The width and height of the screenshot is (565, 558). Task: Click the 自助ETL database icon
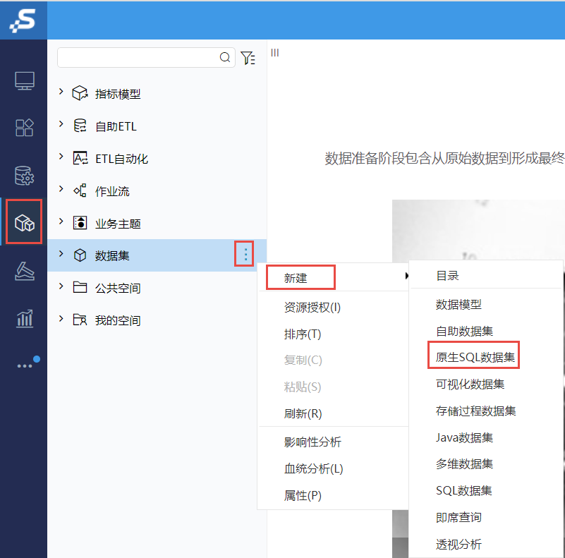pos(80,126)
